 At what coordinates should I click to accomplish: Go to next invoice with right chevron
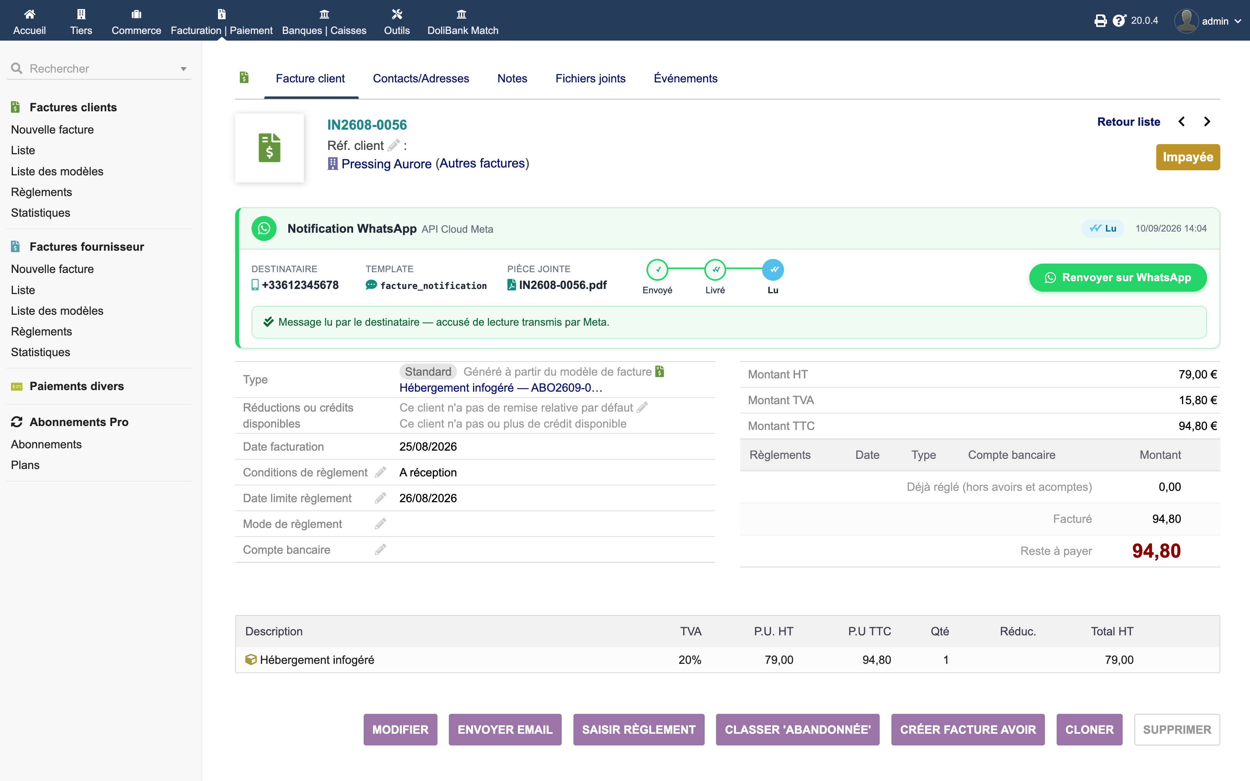(x=1207, y=121)
